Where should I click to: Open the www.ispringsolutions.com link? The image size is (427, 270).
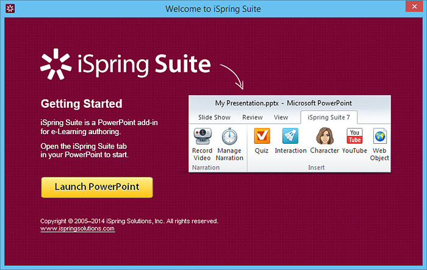click(x=77, y=229)
